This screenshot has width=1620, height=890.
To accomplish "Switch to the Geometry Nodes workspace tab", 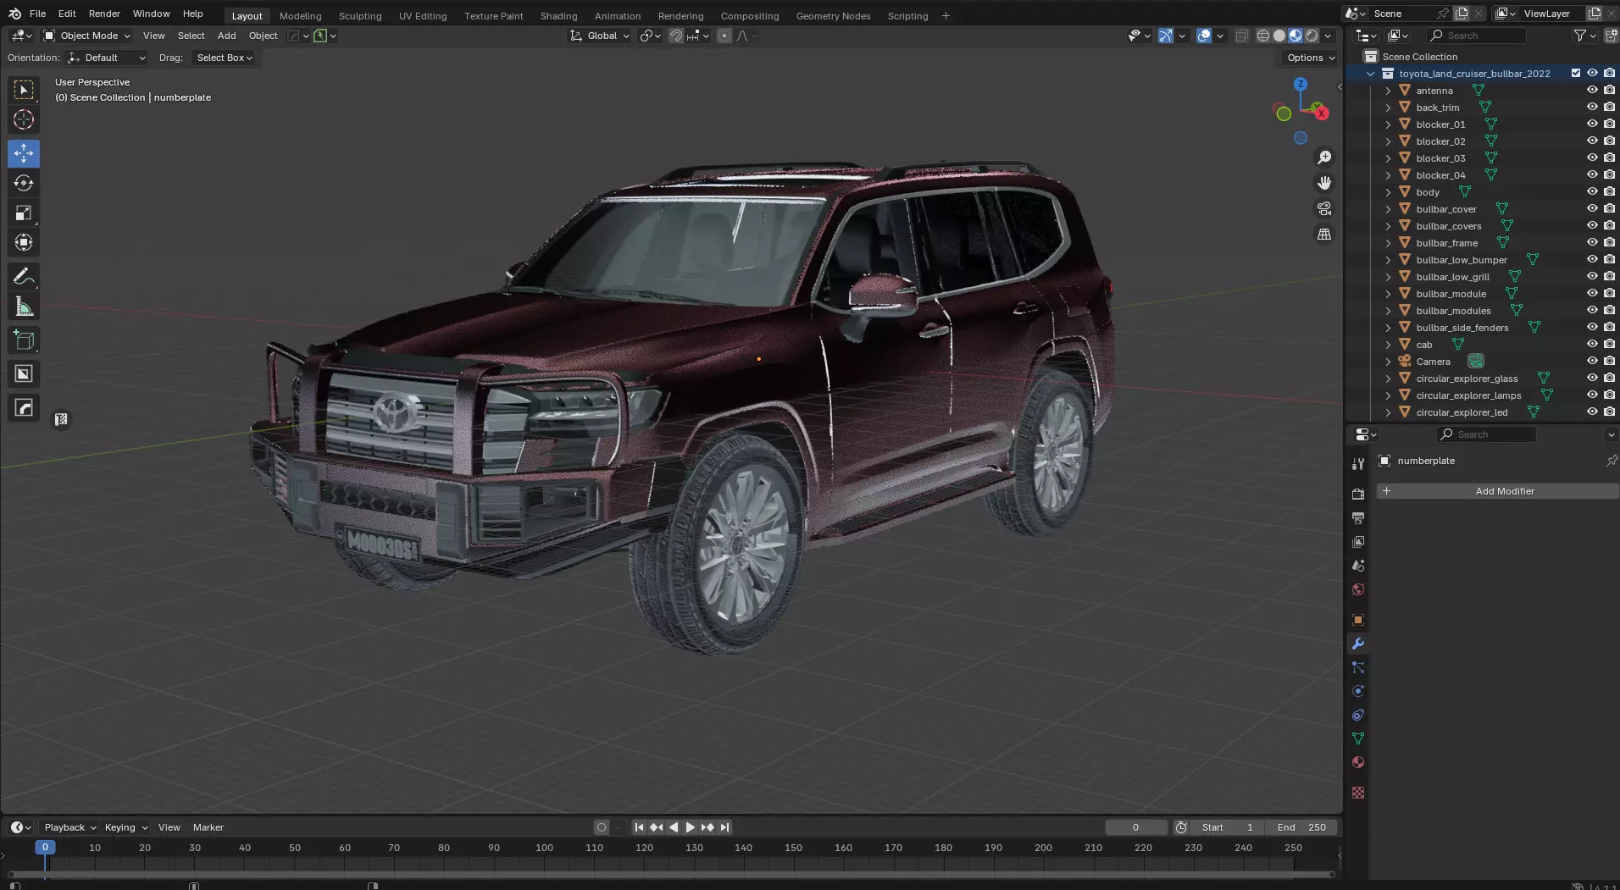I will pos(833,15).
